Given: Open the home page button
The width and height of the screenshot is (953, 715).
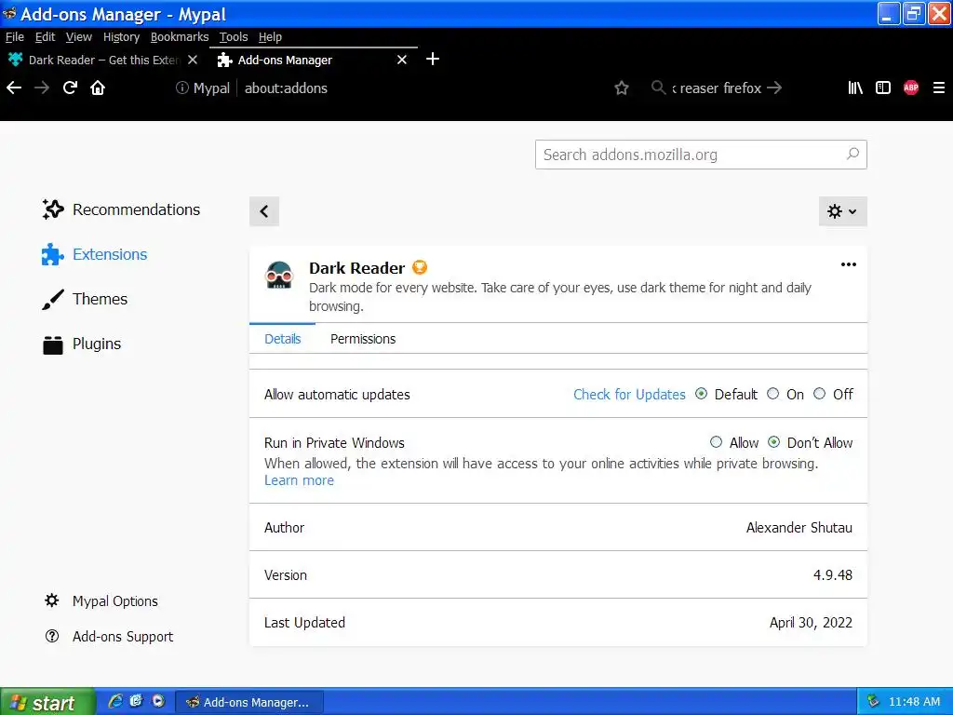Looking at the screenshot, I should click(98, 88).
